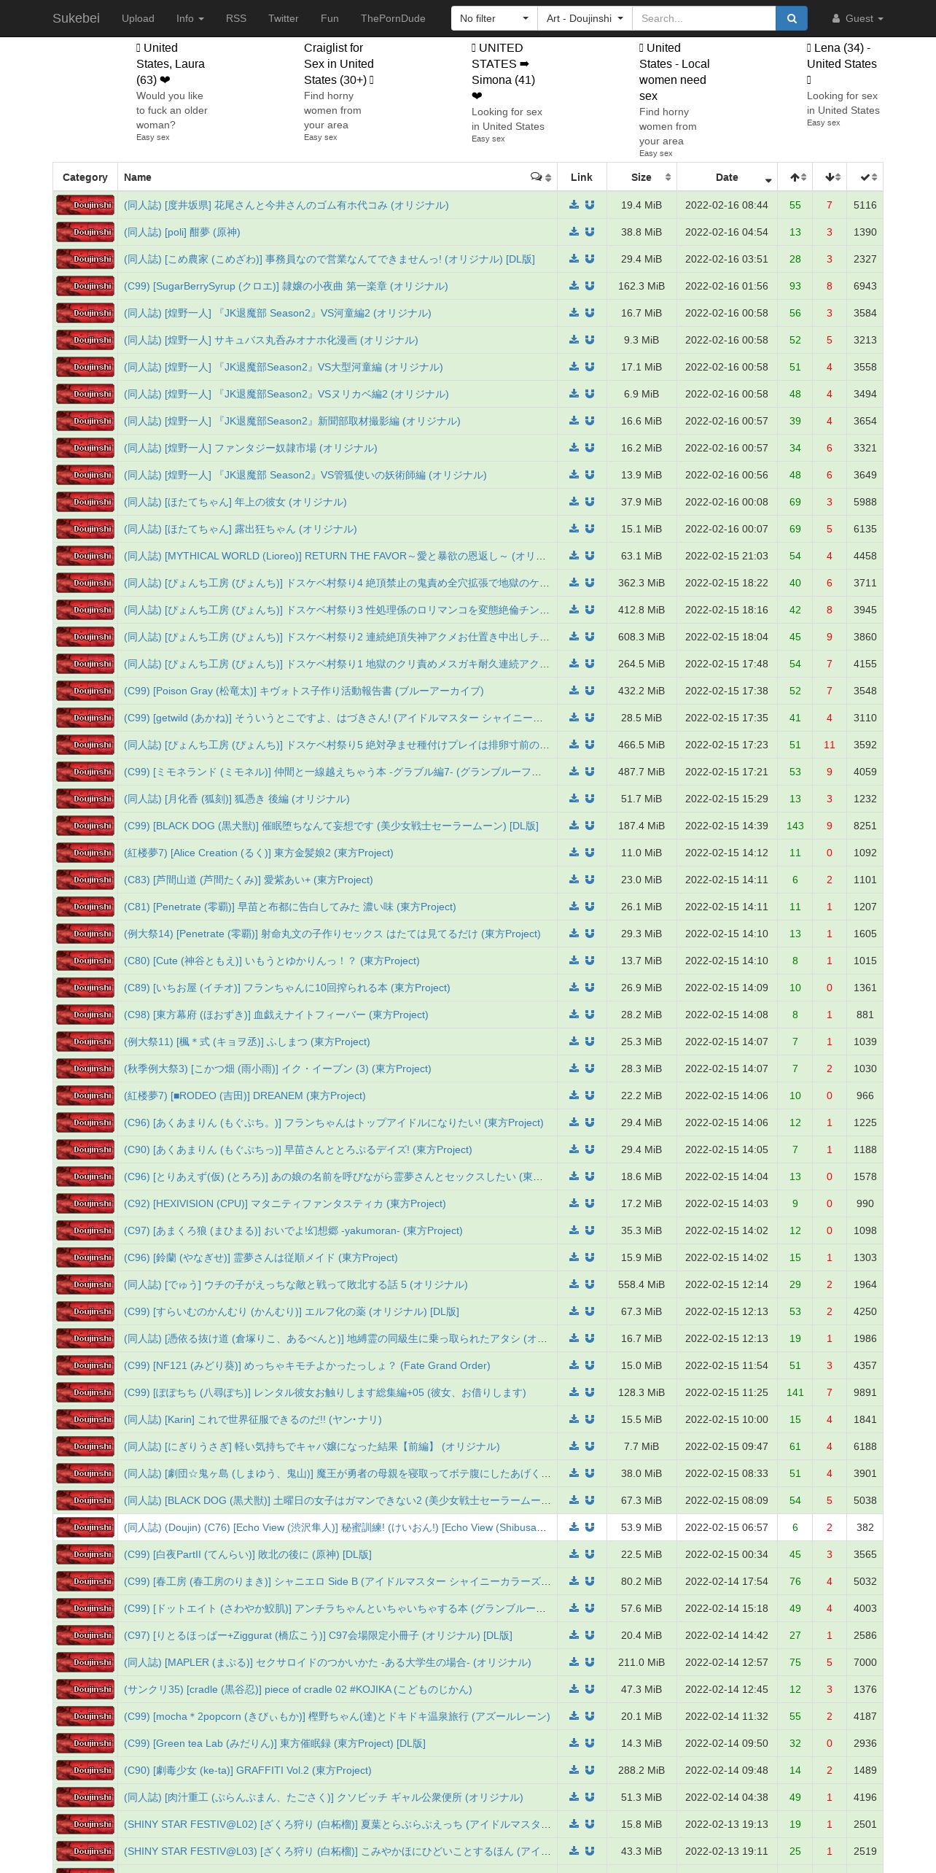Open the Green tea Lab torrent dated 2022-02-14 09:50
This screenshot has width=936, height=1873.
(x=275, y=1743)
